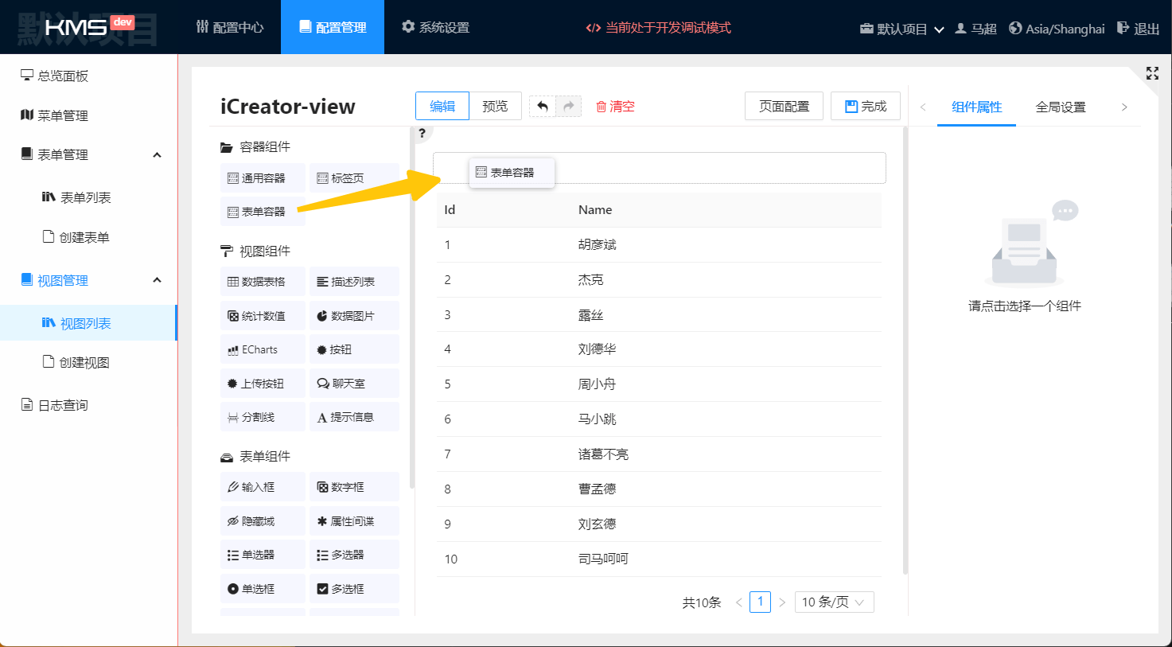Switch to 预览 preview mode

click(x=495, y=106)
